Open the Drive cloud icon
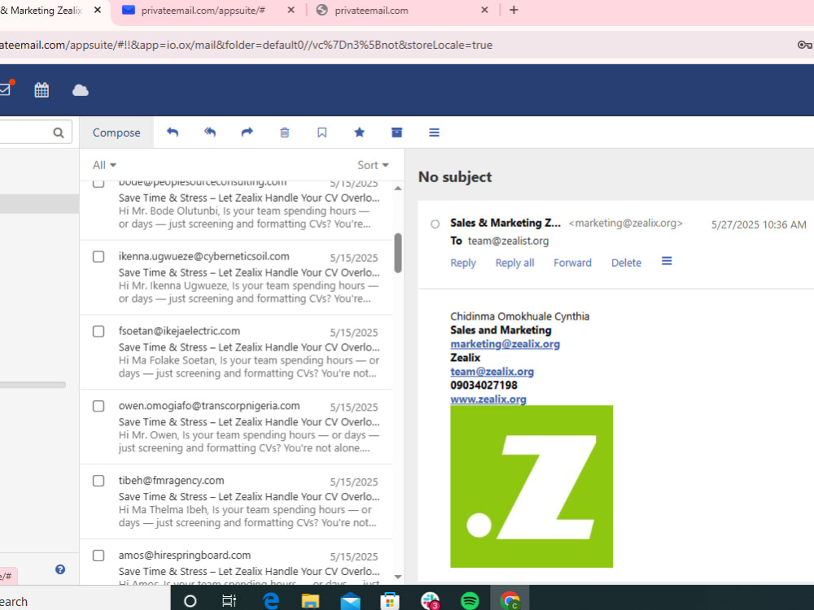The image size is (814, 610). [81, 90]
